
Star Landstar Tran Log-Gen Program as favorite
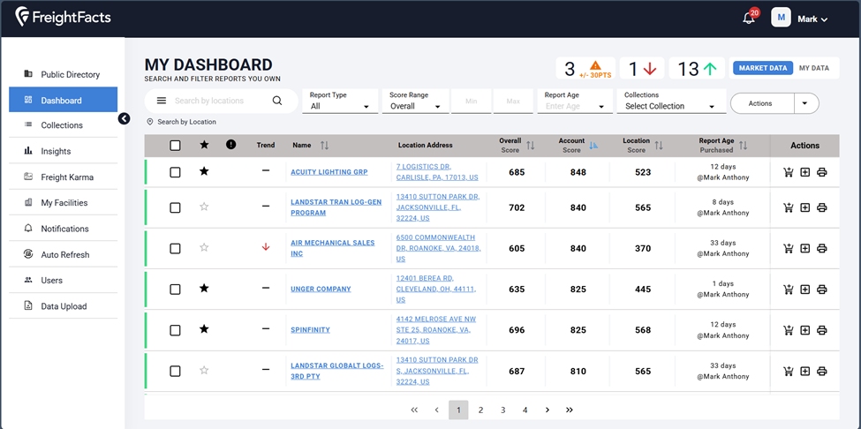[x=204, y=207]
